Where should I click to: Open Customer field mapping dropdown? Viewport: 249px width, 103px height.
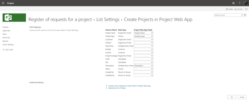coord(143,39)
